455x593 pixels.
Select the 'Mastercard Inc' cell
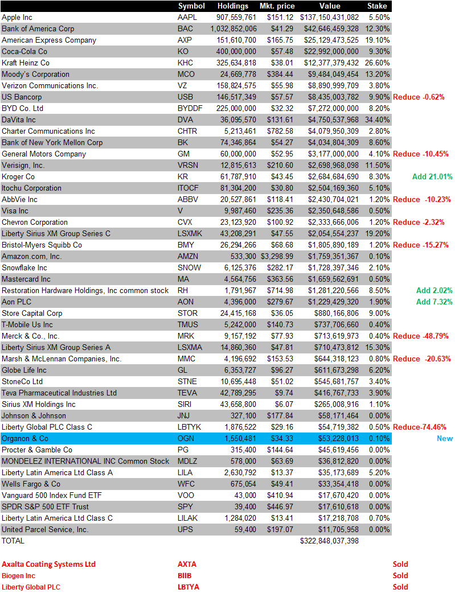26,279
